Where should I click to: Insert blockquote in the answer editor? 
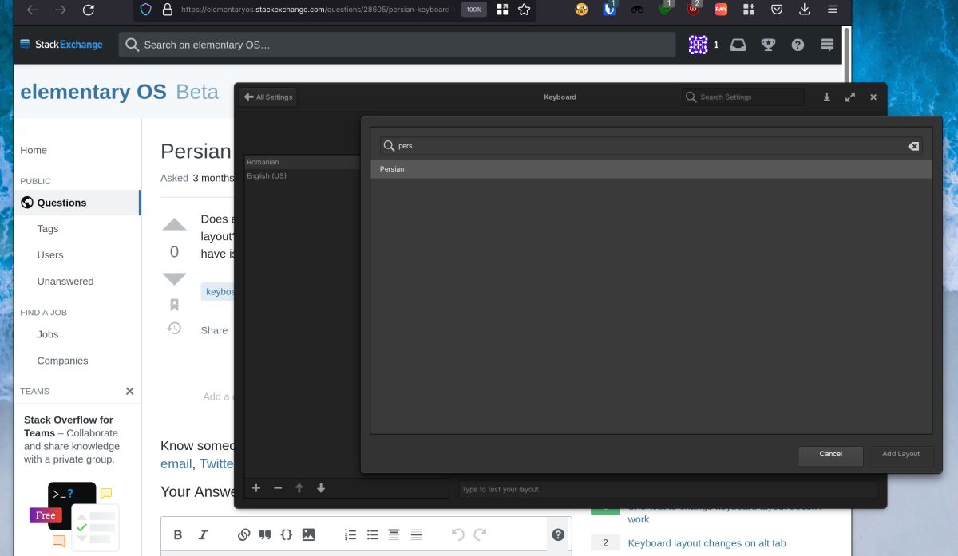tap(265, 534)
